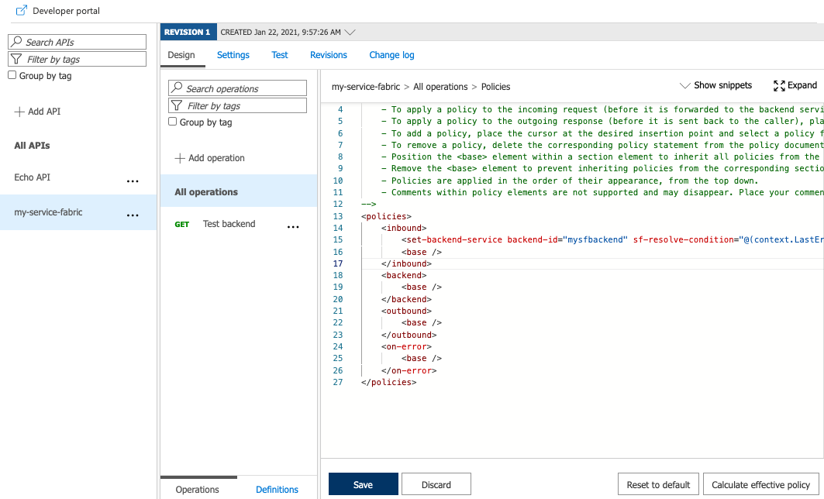824x499 pixels.
Task: Switch to the Settings tab
Action: click(x=233, y=55)
